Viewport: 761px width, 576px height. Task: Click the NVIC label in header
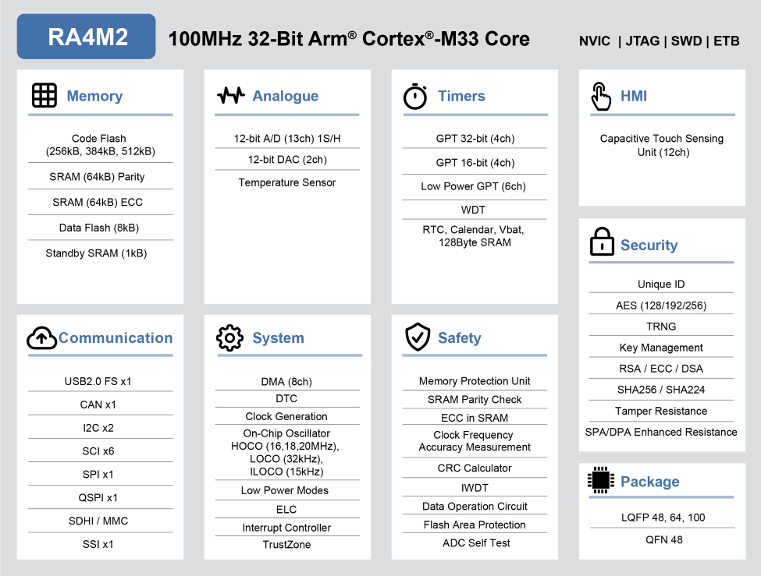pos(595,41)
